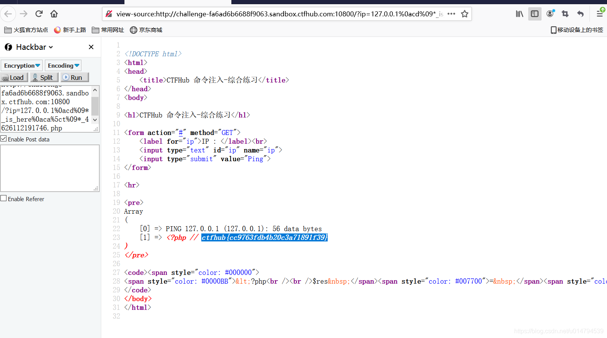Toggle the sidebar view icon
This screenshot has width=607, height=338.
(x=535, y=14)
